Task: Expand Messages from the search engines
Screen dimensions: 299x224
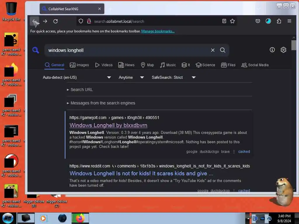Action: 101,103
